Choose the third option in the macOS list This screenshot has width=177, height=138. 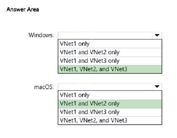110,112
